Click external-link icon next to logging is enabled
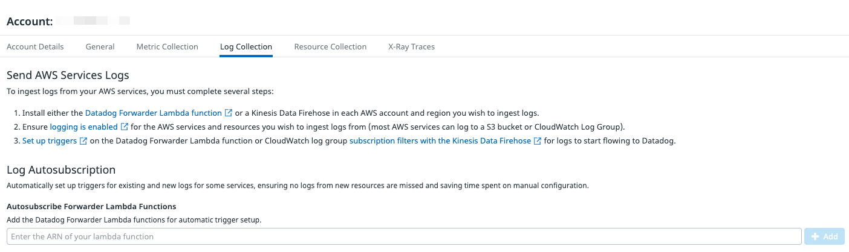The width and height of the screenshot is (849, 252). 125,127
